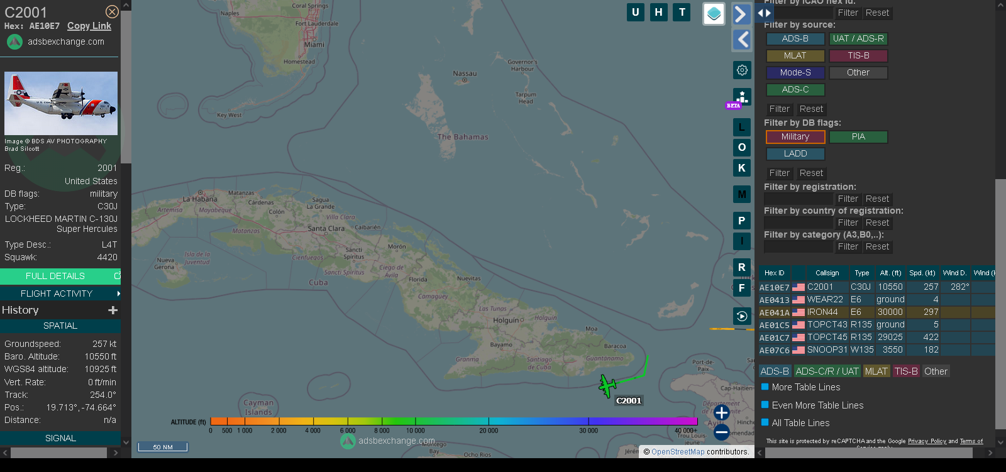
Task: Open the map layers selector icon
Action: click(x=714, y=14)
